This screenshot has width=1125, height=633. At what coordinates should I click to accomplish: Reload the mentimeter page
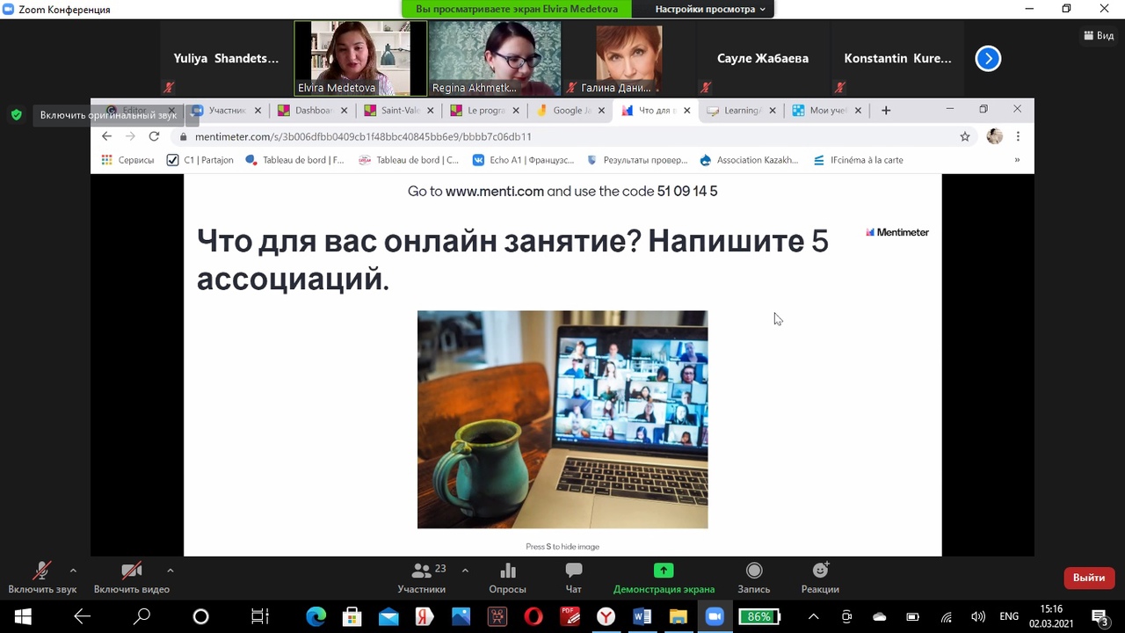(154, 136)
